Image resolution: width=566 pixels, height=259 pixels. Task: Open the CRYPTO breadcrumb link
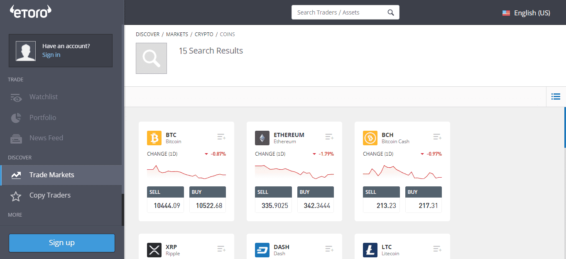[204, 34]
